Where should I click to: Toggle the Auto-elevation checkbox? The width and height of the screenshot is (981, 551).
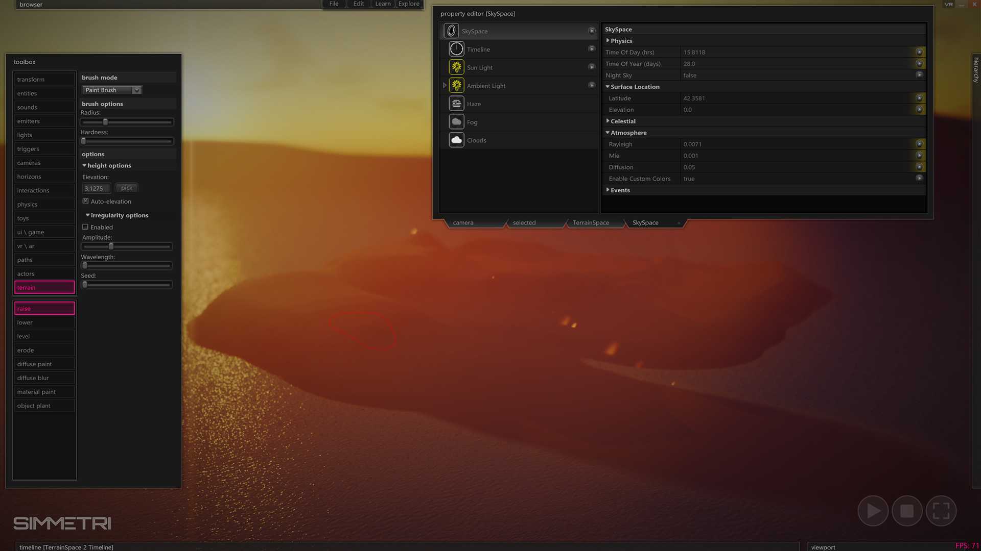[x=85, y=201]
